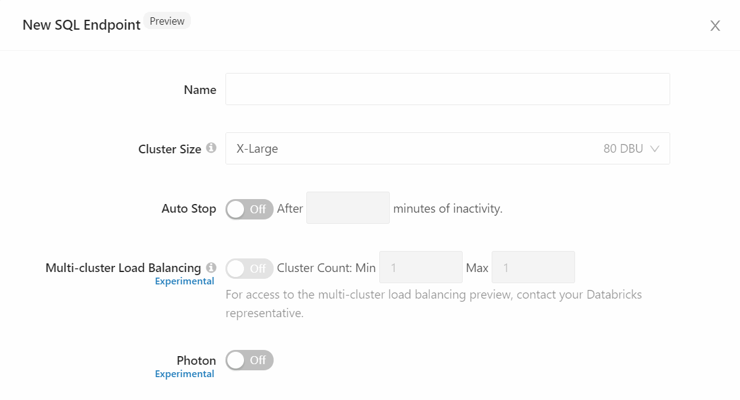Viewport: 740px width, 400px height.
Task: Open the Cluster Size dropdown
Action: coord(448,148)
